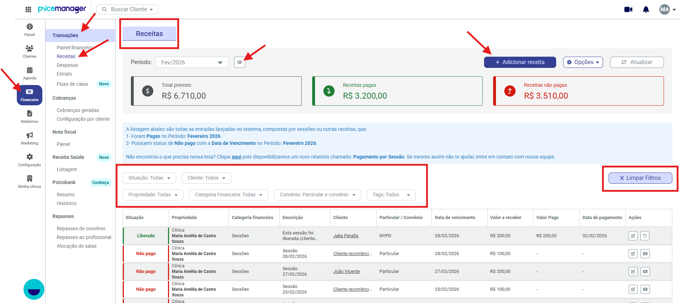The width and height of the screenshot is (679, 303).
Task: Open the Buscar Cliente dropdown
Action: click(127, 9)
